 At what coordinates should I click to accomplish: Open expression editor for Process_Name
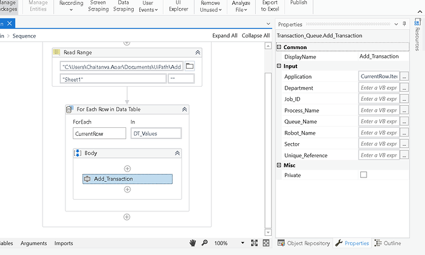tap(404, 111)
